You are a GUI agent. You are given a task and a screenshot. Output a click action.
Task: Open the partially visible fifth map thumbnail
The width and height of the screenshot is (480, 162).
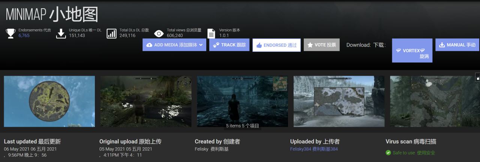click(435, 101)
